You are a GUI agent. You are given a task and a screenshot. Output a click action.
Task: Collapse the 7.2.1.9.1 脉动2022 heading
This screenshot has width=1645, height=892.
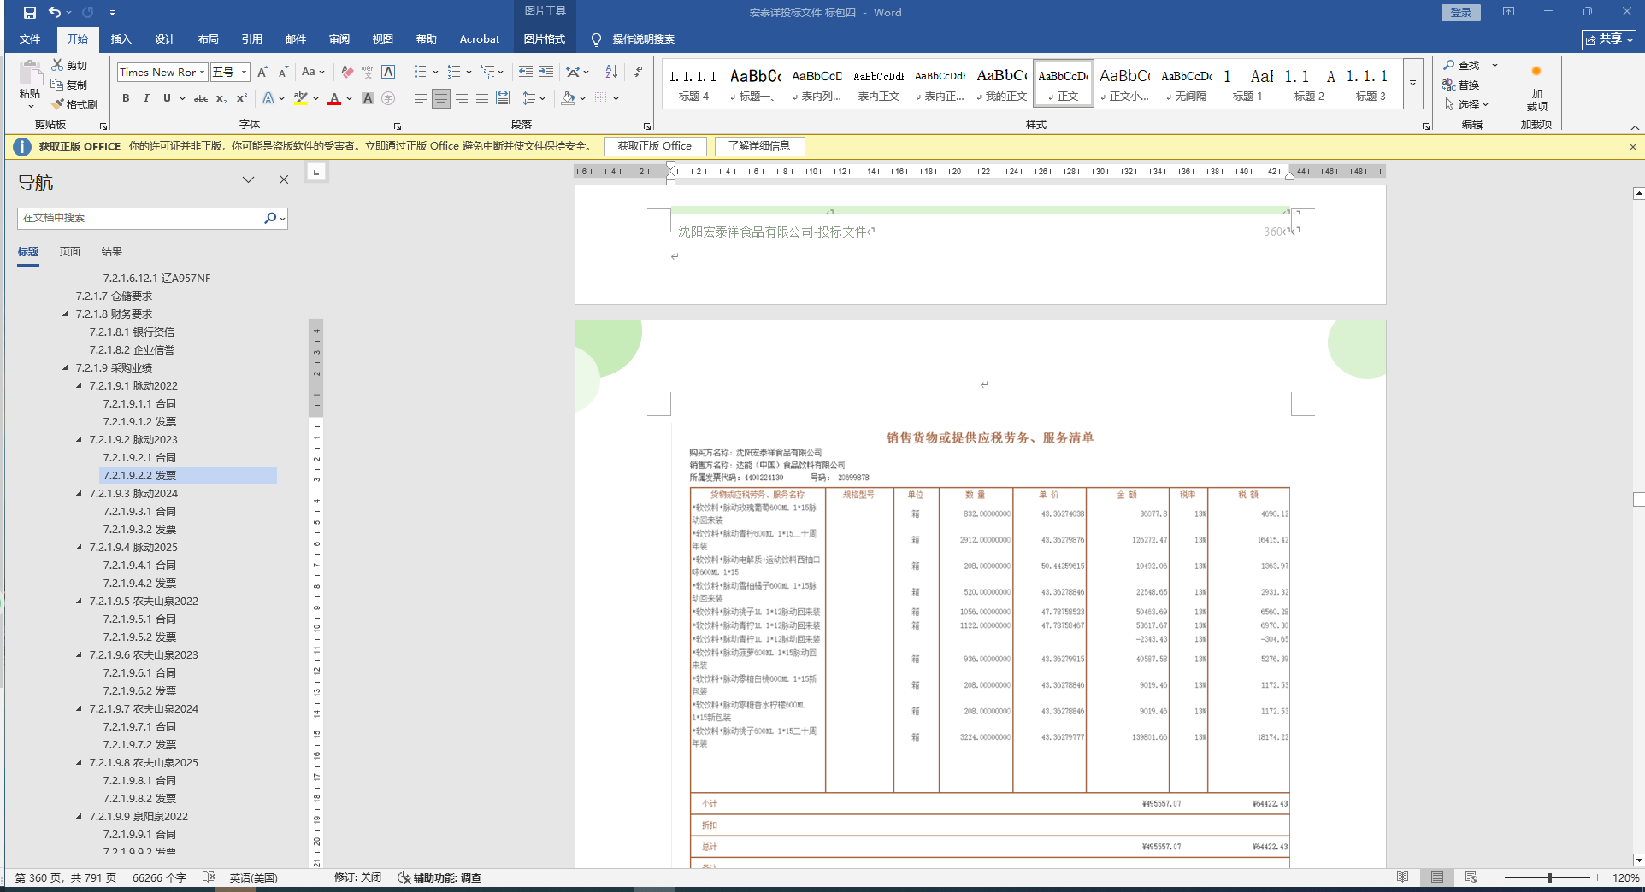coord(80,386)
